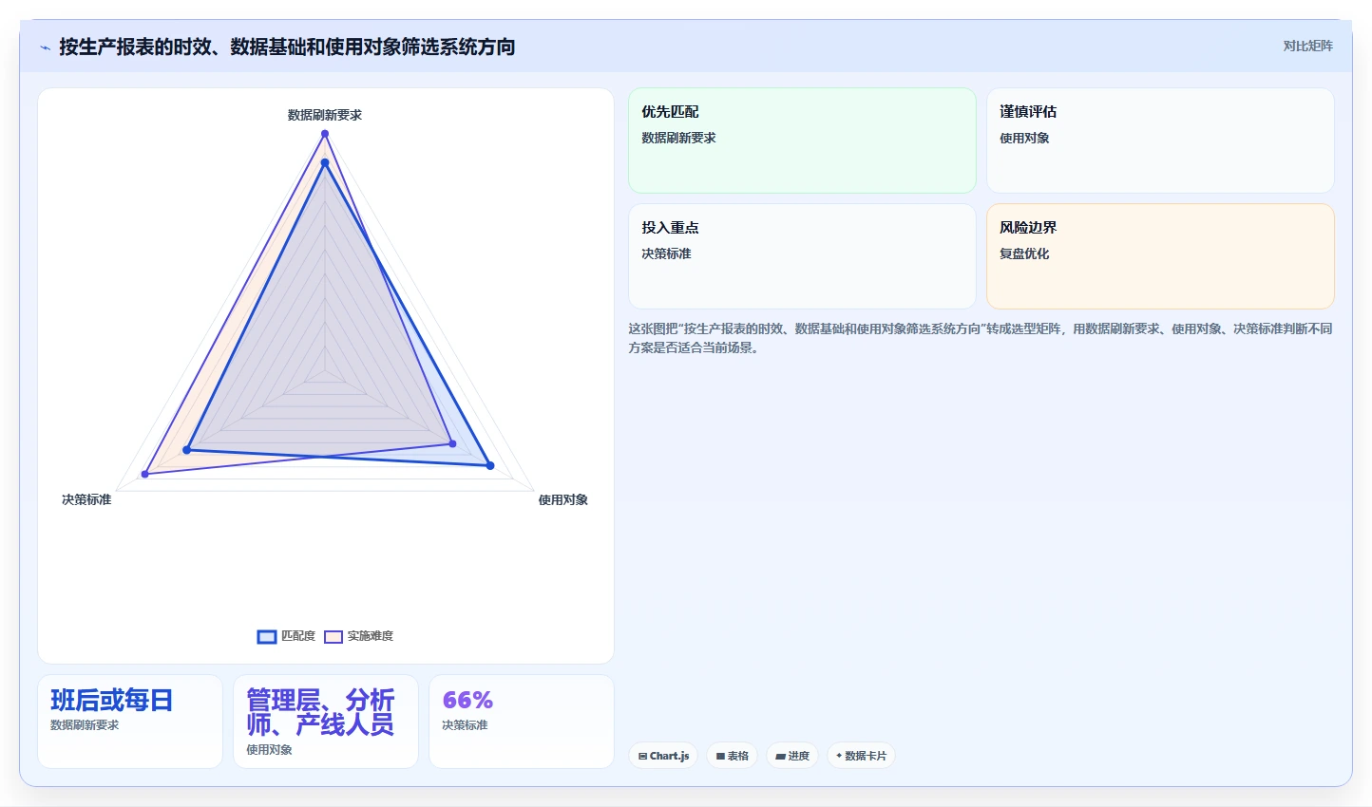The image size is (1372, 807).
Task: Select the 风险边界 card
Action: tap(1160, 256)
